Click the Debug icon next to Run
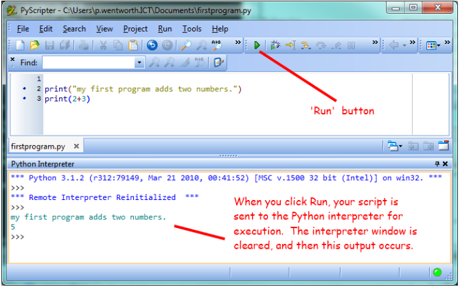Image resolution: width=460 pixels, height=287 pixels. 275,45
